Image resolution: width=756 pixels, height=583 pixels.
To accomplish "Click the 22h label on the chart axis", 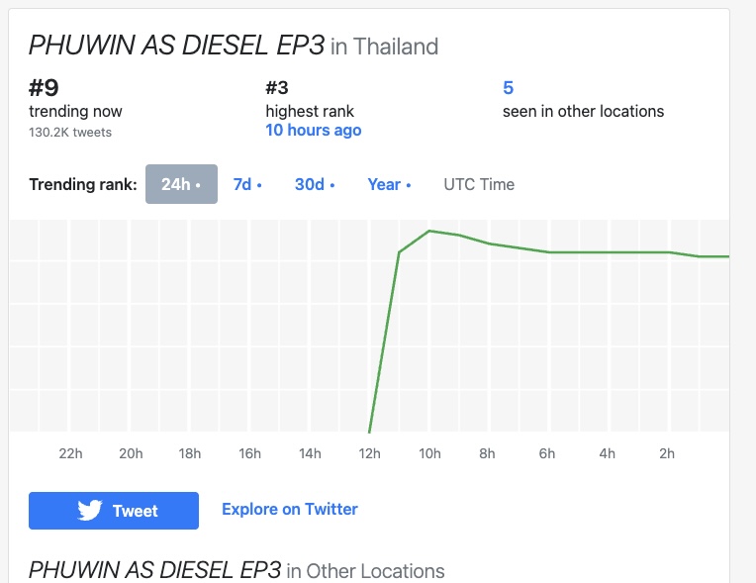I will (71, 453).
